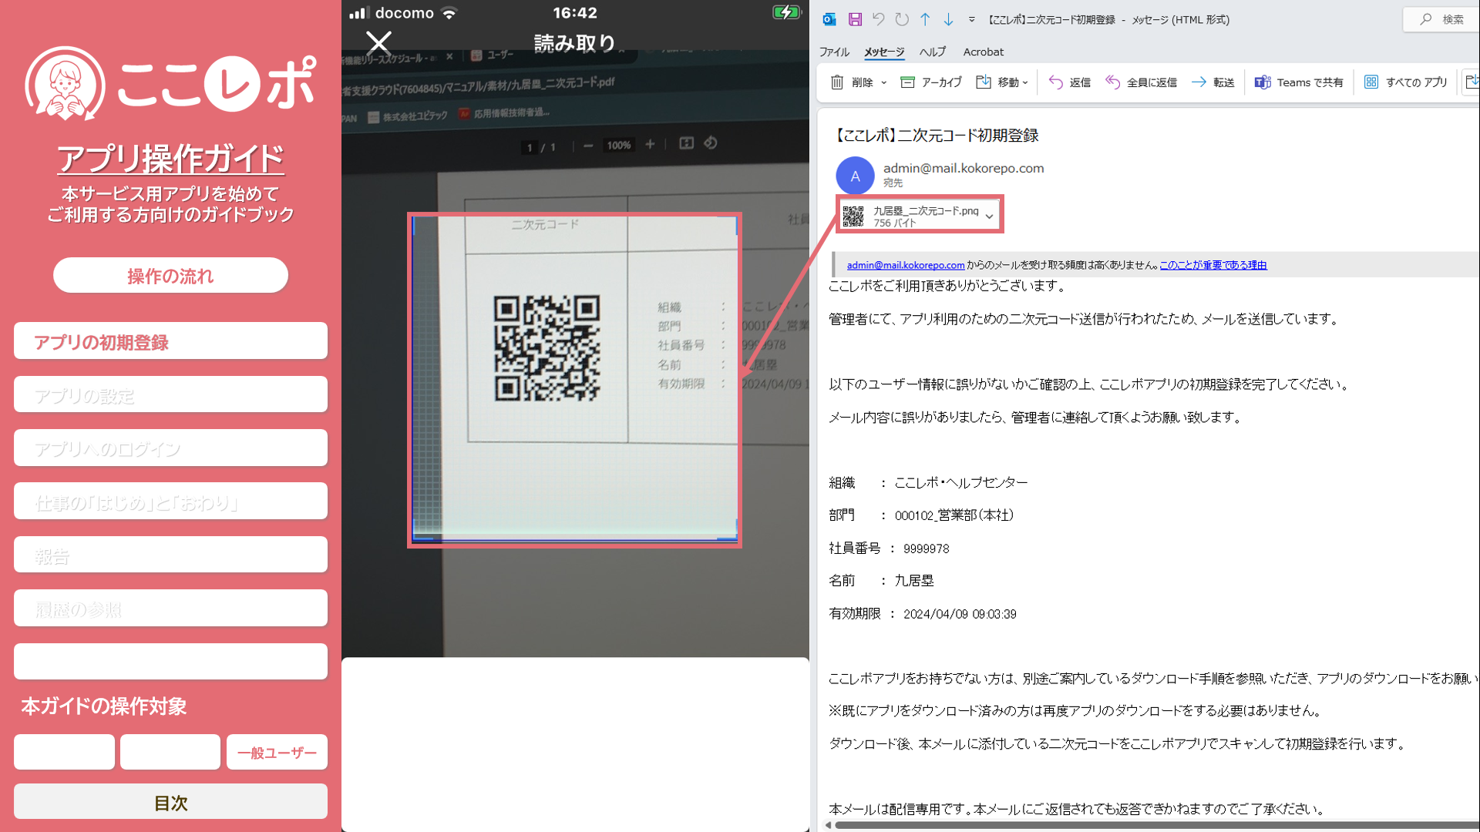Archive the message with アーカイブ
The width and height of the screenshot is (1480, 832).
coord(931,82)
